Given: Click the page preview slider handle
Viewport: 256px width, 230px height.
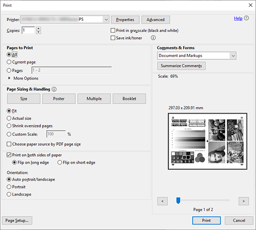Looking at the screenshot, I should (x=178, y=200).
